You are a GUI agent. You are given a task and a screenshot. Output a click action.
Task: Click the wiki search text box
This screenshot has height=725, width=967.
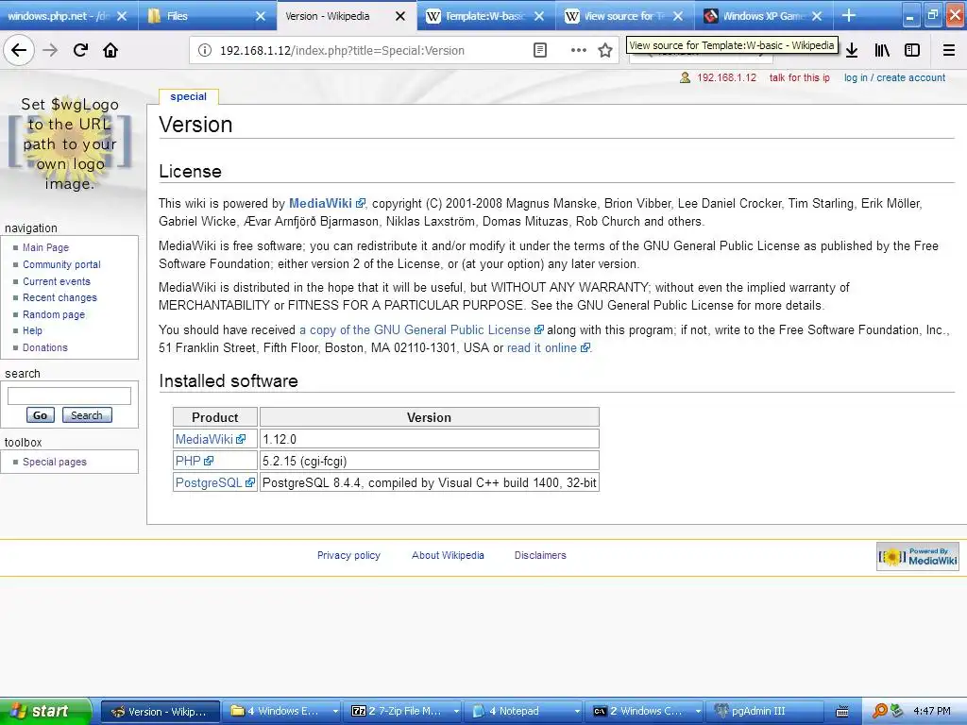(69, 396)
